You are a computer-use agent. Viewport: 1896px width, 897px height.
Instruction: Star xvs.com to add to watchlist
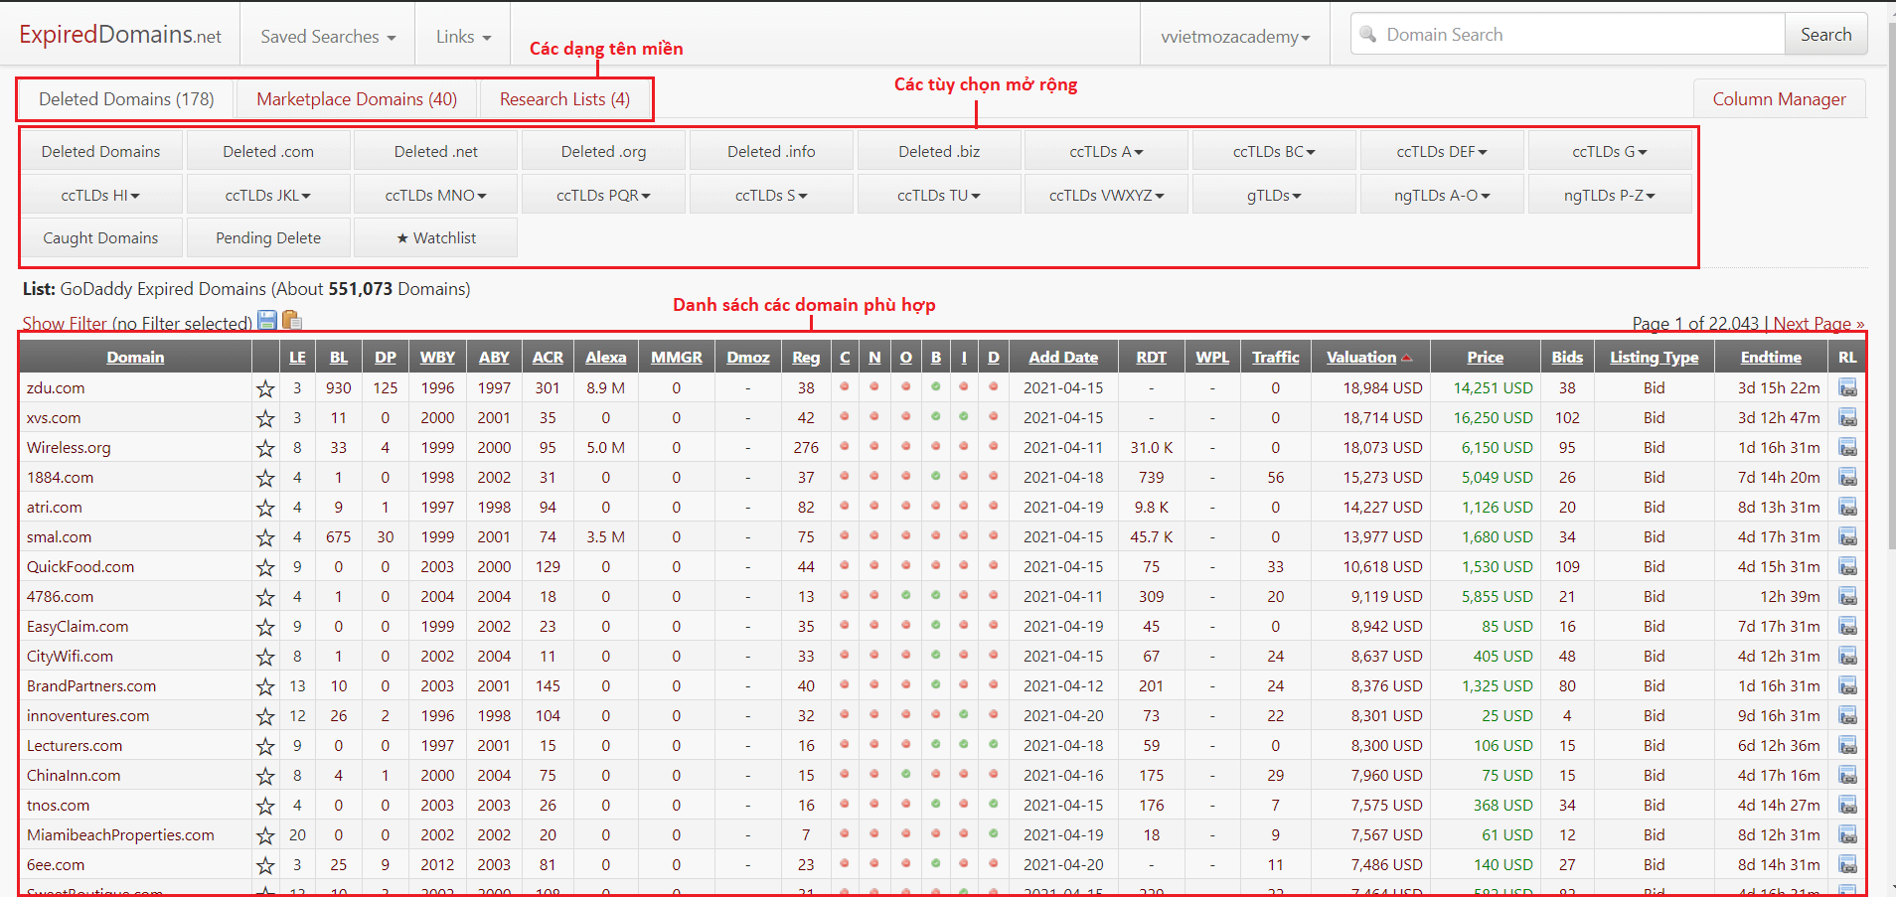point(265,418)
